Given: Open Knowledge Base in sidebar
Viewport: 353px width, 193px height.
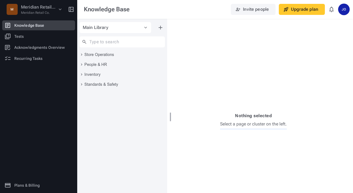Looking at the screenshot, I should [39, 25].
